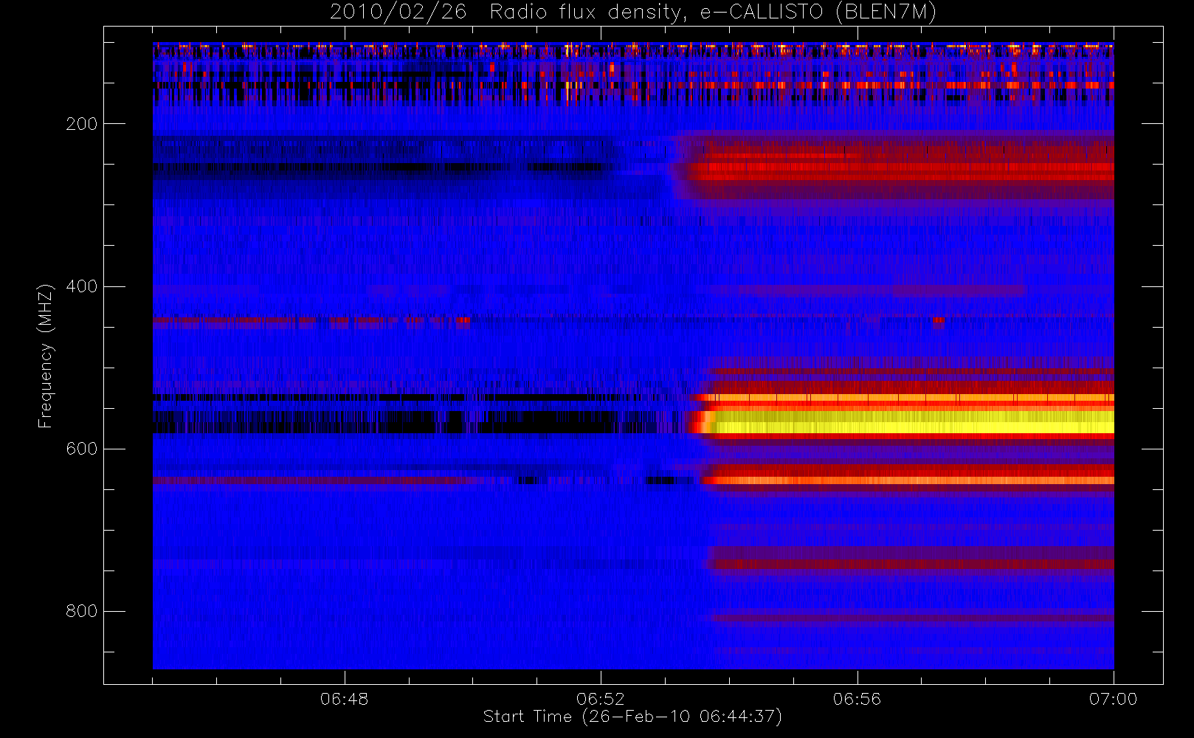Click the 'Start Time (26-Feb-10 06:44:37)' axis label
The image size is (1194, 738).
632,717
